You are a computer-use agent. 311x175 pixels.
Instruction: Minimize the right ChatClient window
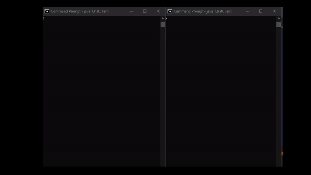click(x=247, y=11)
